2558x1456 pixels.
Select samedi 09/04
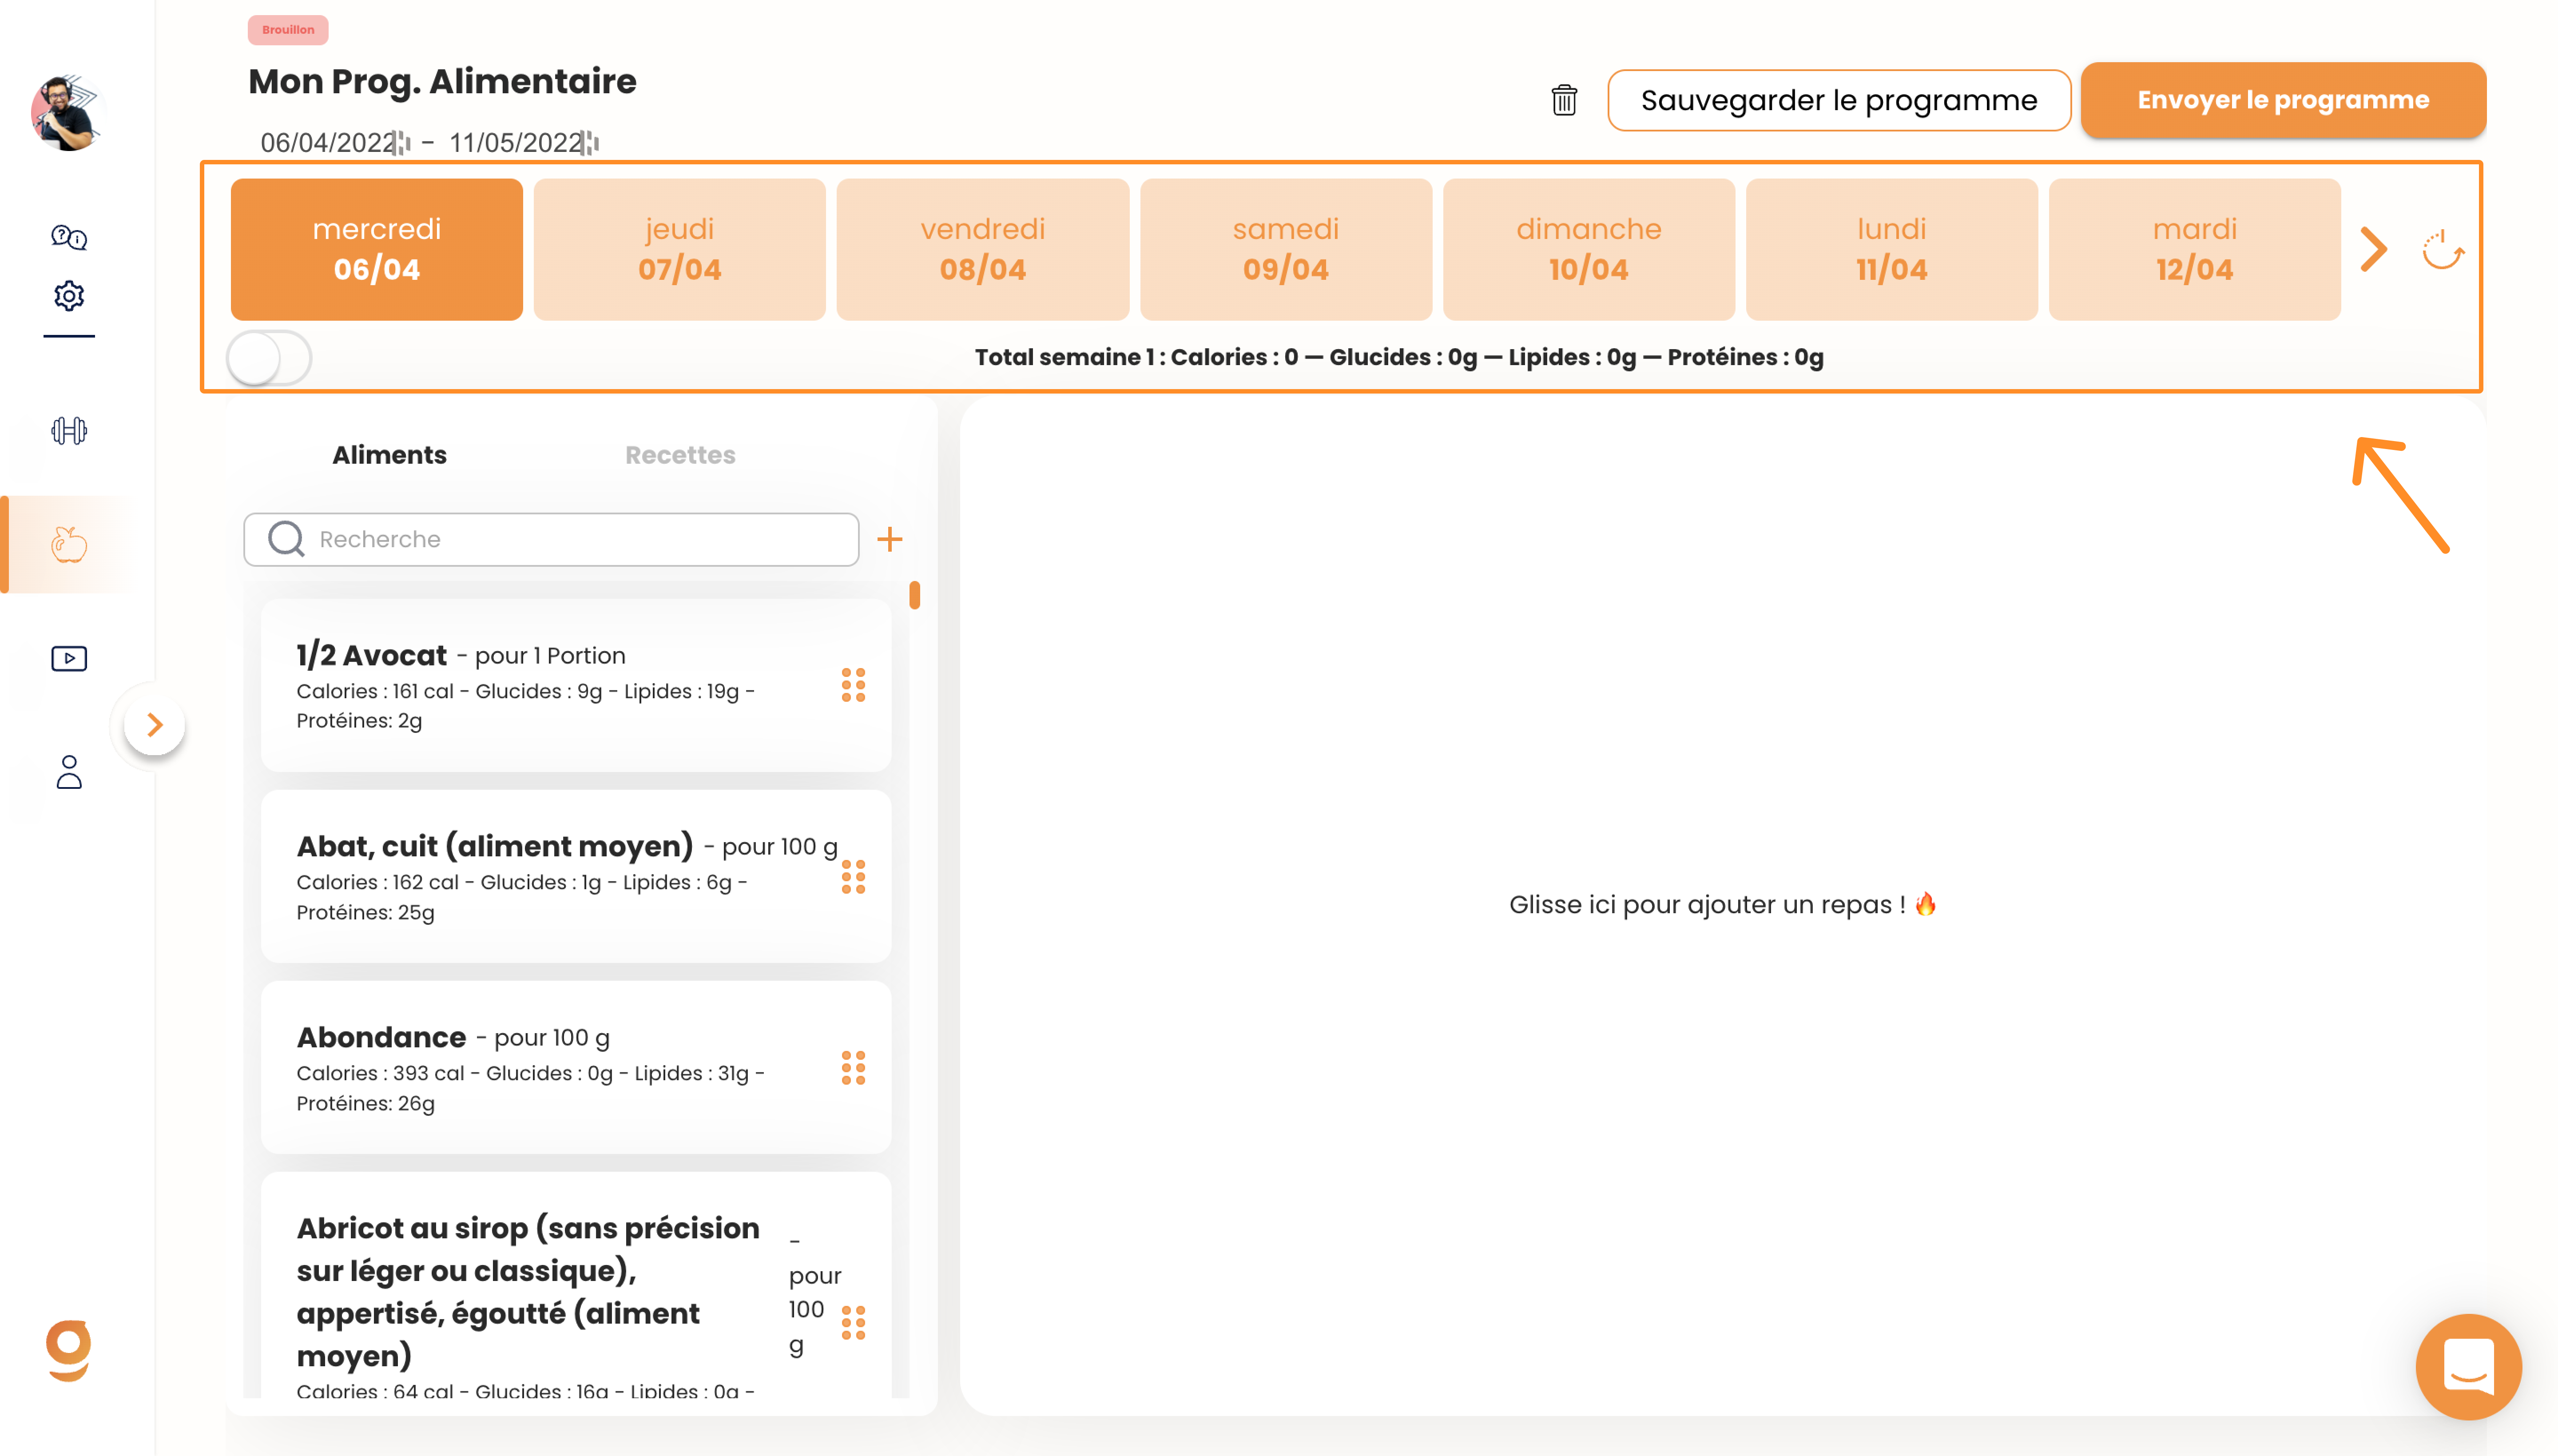click(1286, 249)
